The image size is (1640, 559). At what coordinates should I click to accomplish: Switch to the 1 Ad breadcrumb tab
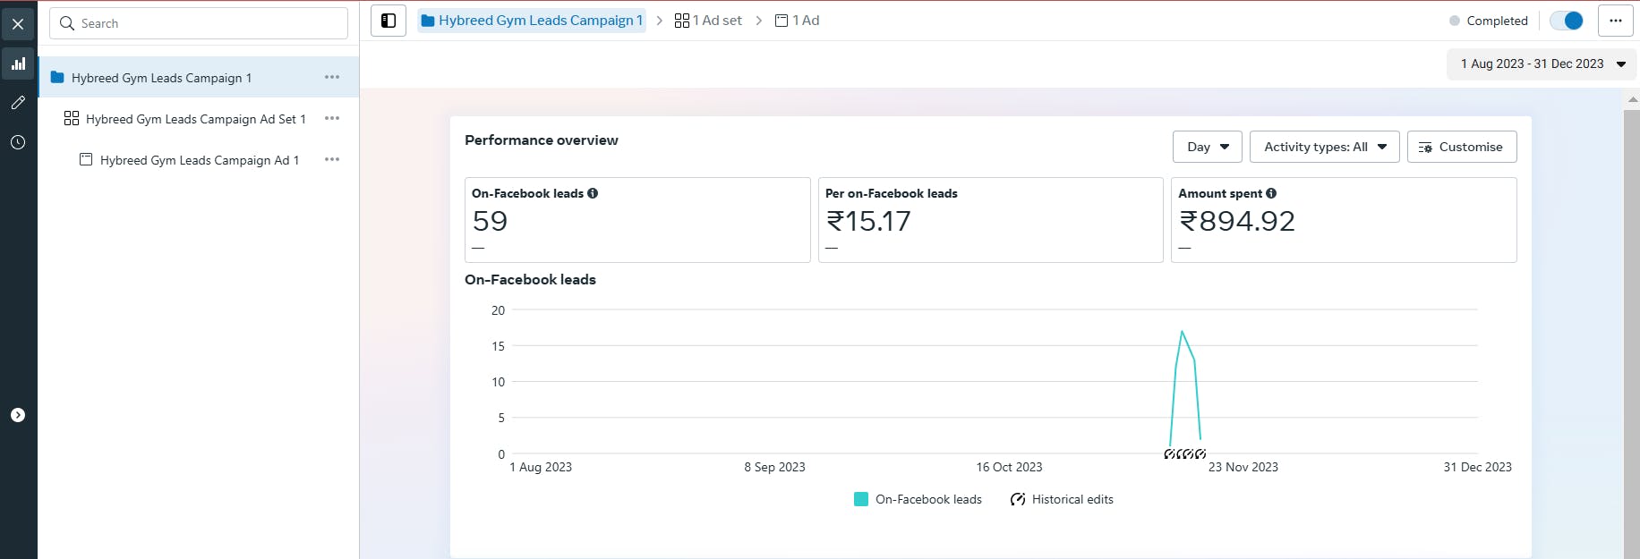coord(797,21)
